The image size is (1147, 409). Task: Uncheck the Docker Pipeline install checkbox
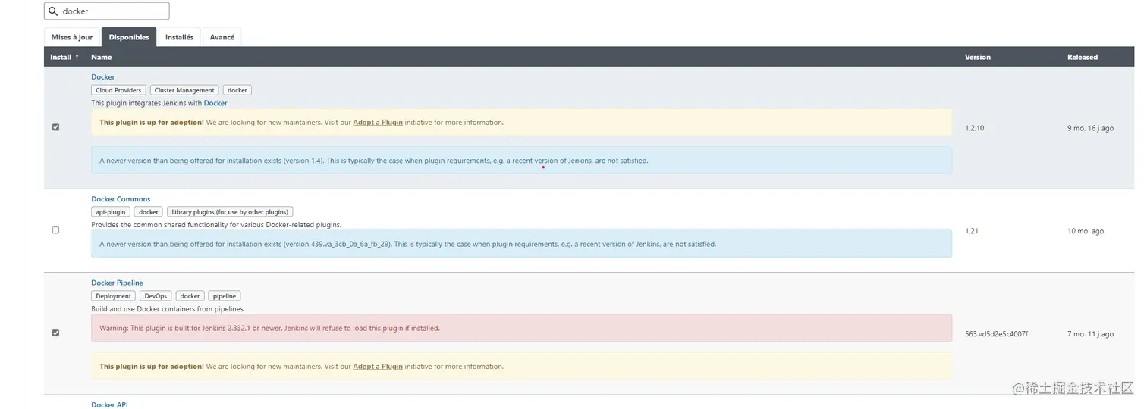click(x=55, y=333)
